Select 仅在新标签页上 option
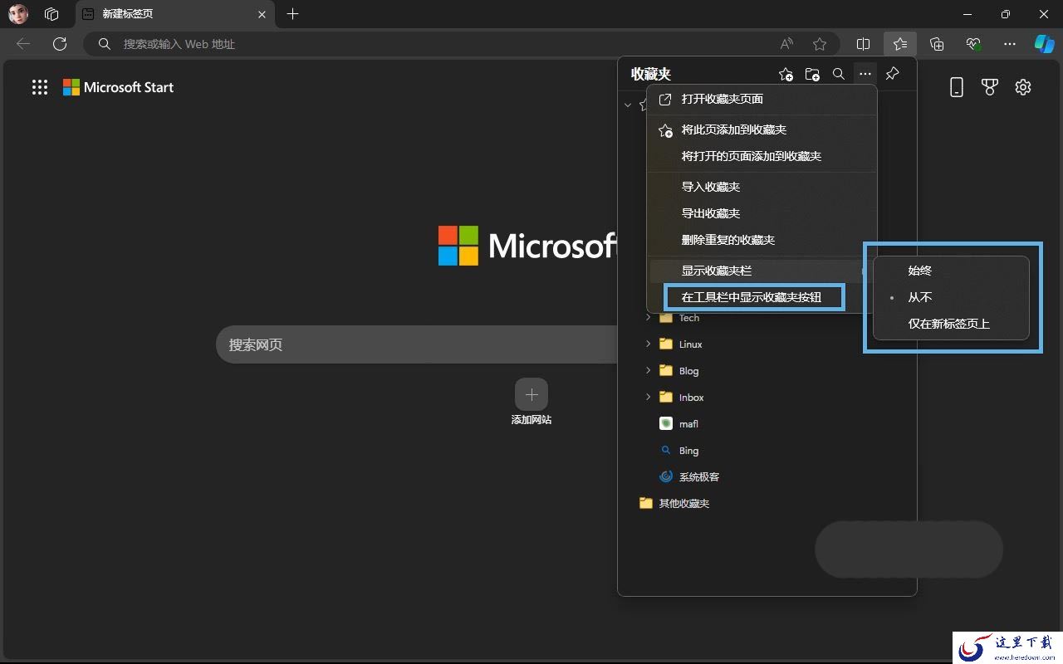 951,324
